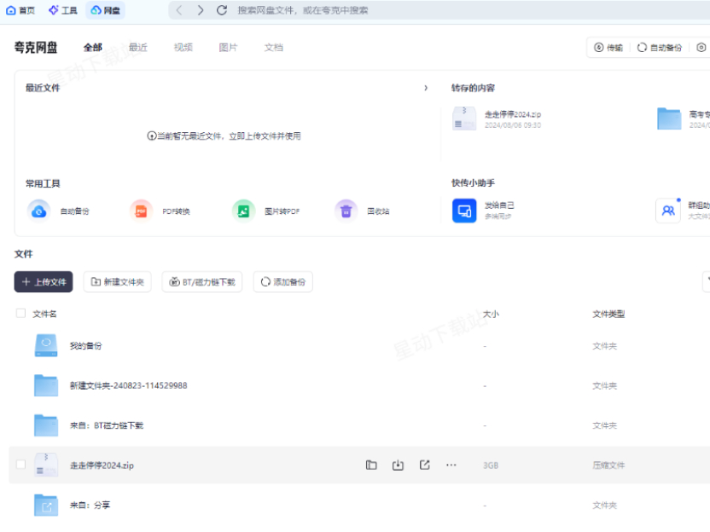Click the 夸克网盘 title logo

coord(36,48)
